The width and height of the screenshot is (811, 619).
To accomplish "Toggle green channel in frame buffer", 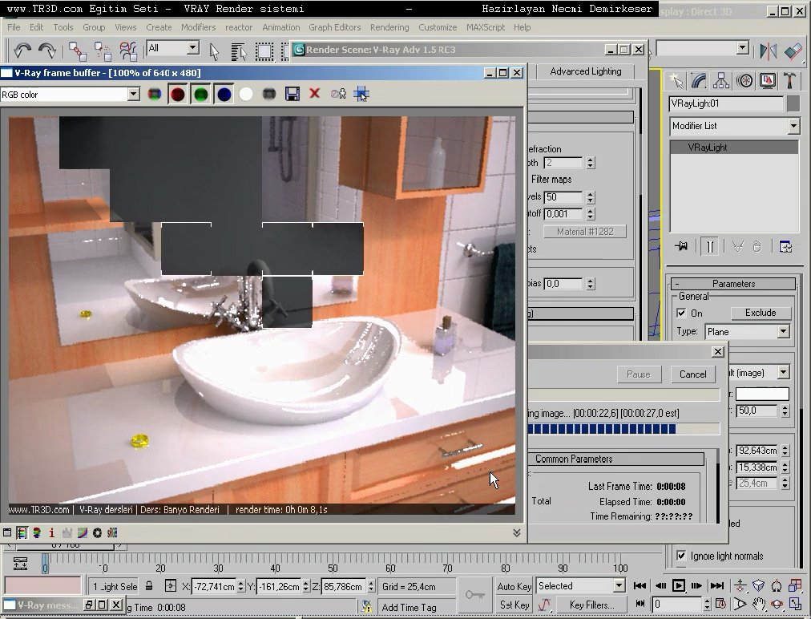I will point(200,94).
